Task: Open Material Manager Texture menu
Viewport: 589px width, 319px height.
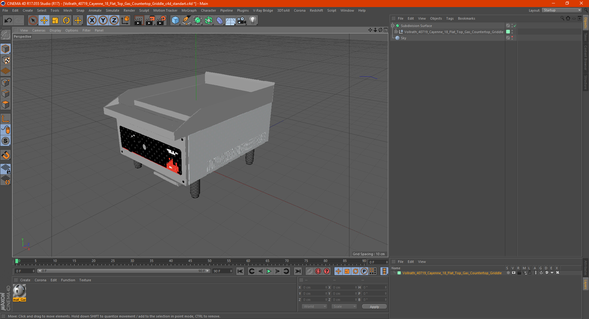Action: pyautogui.click(x=85, y=280)
